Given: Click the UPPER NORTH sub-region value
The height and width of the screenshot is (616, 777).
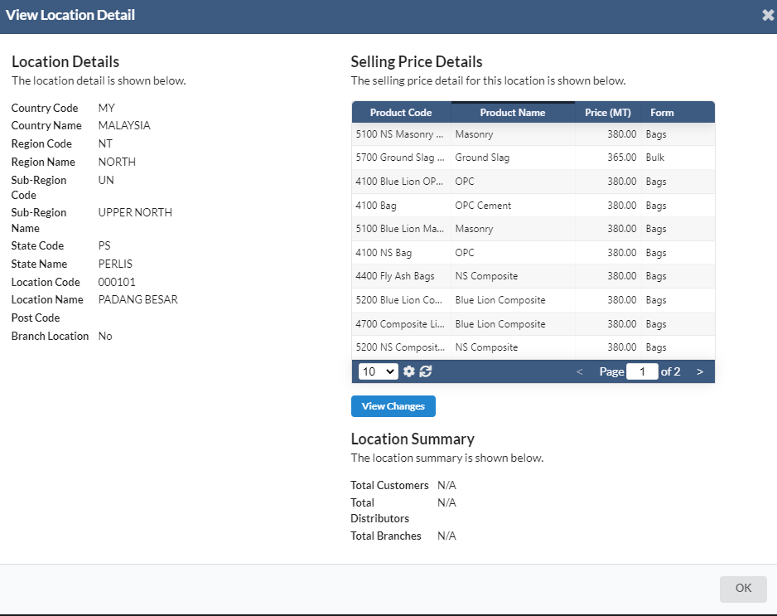Looking at the screenshot, I should point(135,212).
